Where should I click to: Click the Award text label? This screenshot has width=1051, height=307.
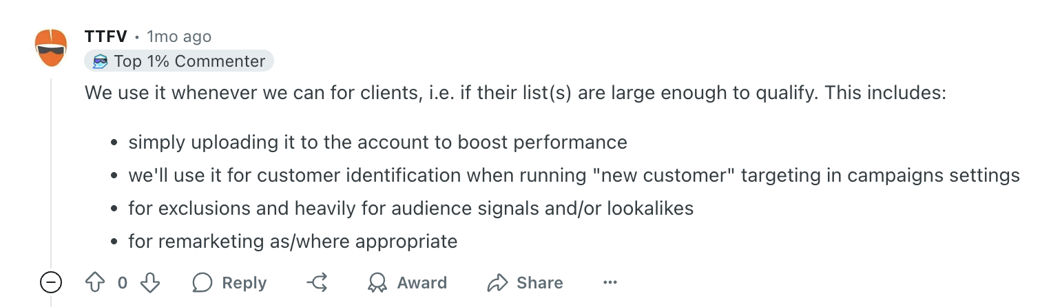[x=422, y=283]
